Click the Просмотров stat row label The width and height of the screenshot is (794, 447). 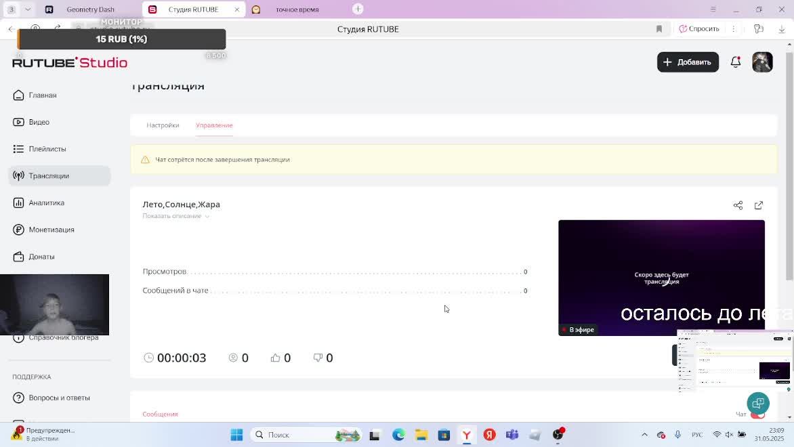pyautogui.click(x=165, y=272)
